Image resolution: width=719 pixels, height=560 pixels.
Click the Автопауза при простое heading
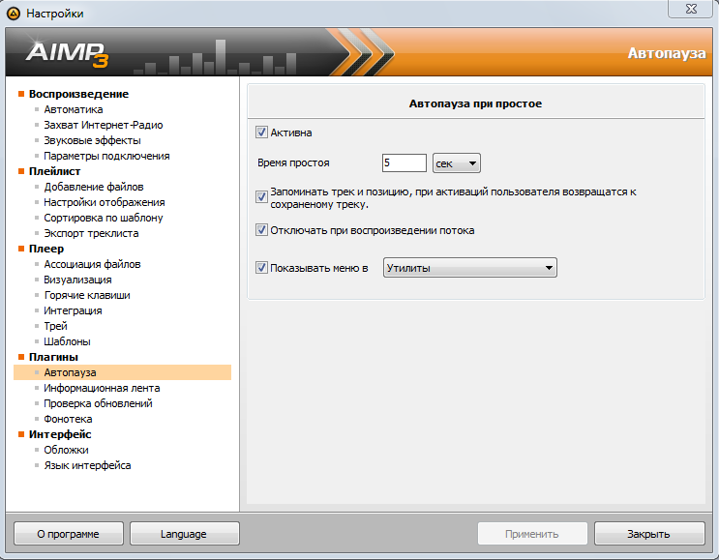pos(475,104)
